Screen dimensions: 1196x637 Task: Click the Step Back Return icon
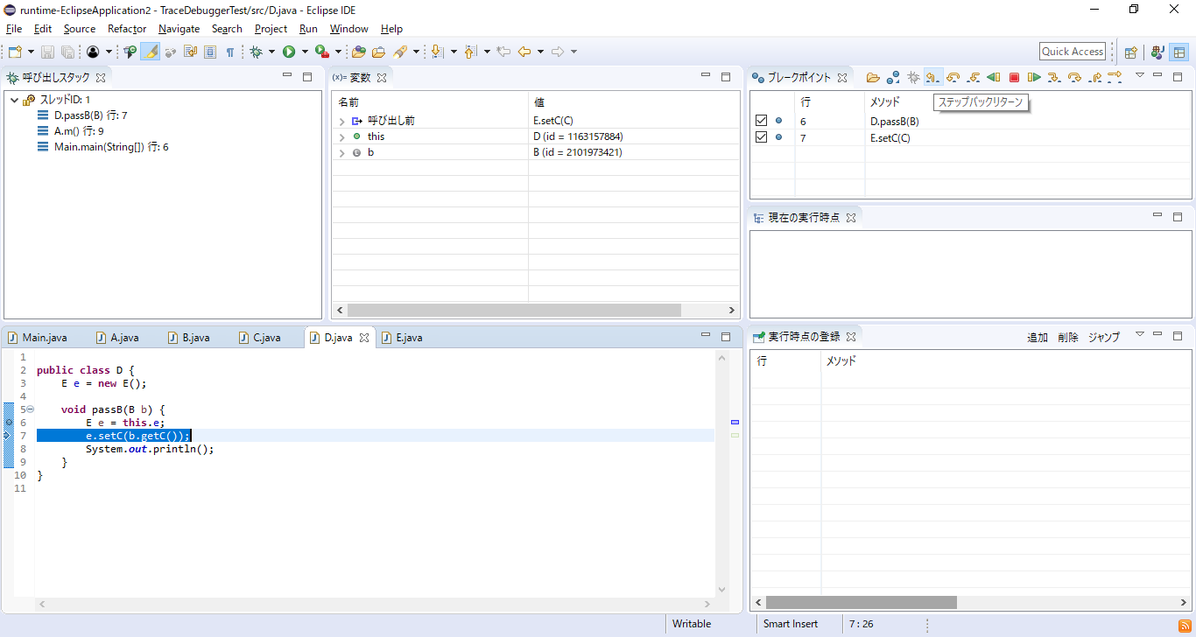[x=933, y=77]
